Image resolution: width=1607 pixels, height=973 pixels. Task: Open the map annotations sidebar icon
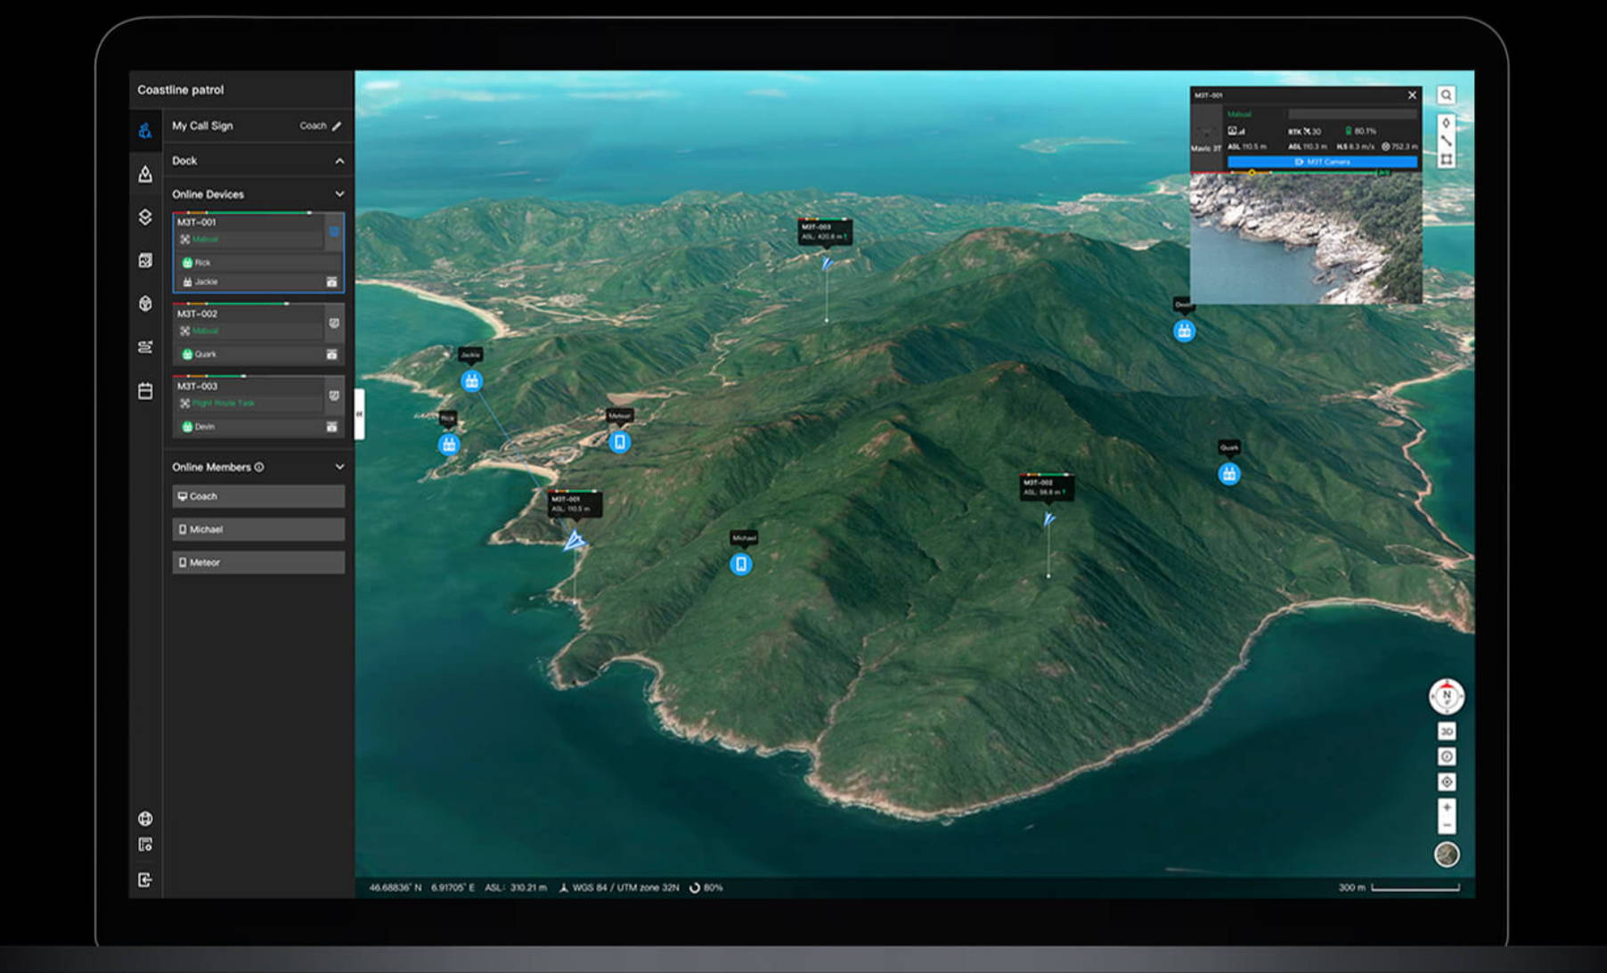click(145, 174)
